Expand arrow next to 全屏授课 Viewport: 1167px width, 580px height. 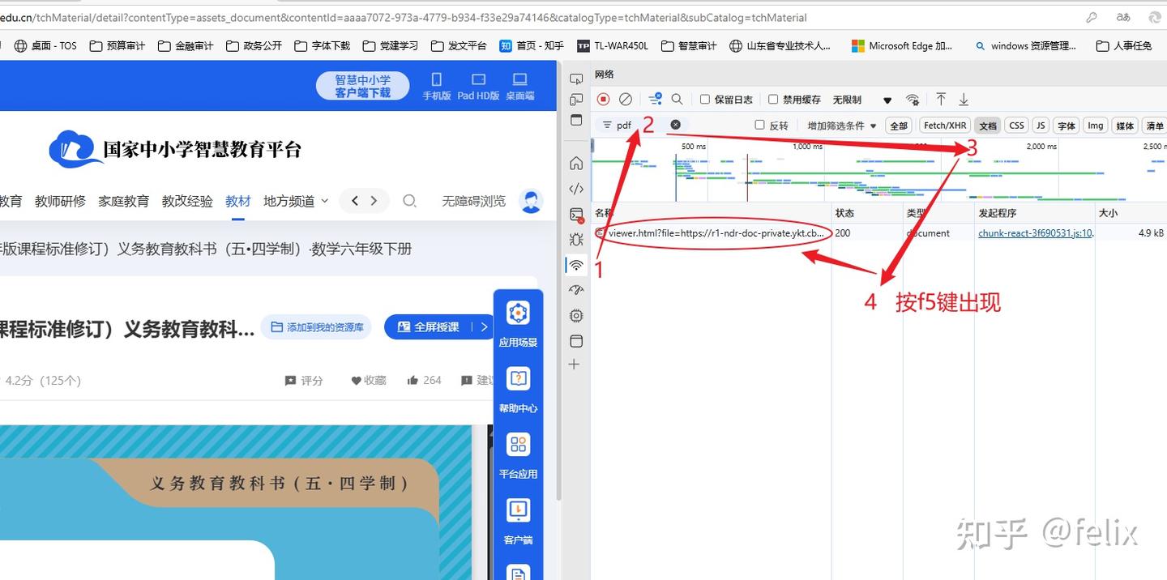(484, 327)
